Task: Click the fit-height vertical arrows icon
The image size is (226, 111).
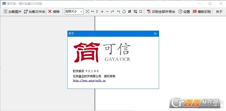Action: coord(97,11)
